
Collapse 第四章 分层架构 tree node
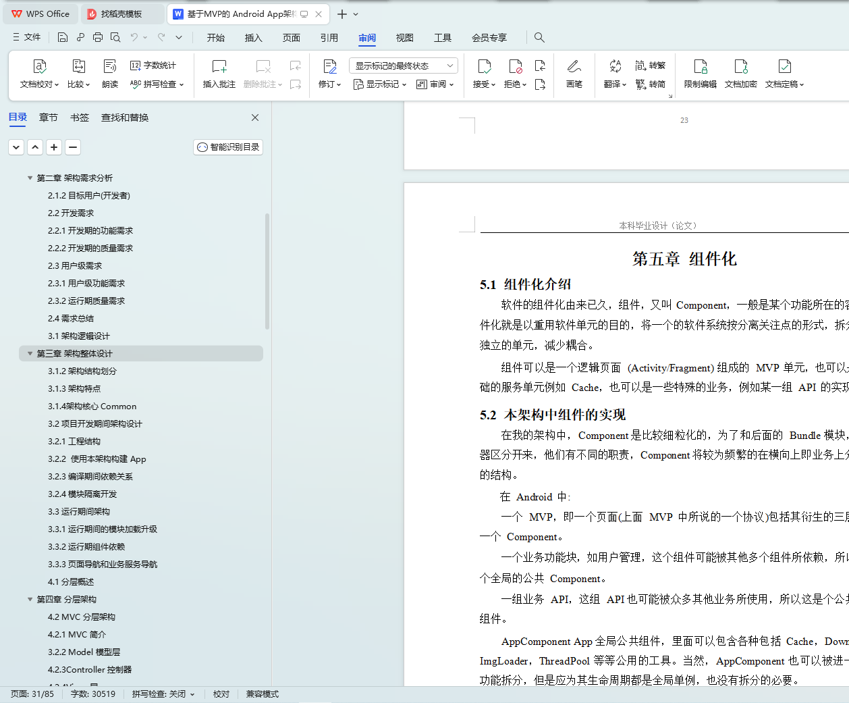(30, 600)
